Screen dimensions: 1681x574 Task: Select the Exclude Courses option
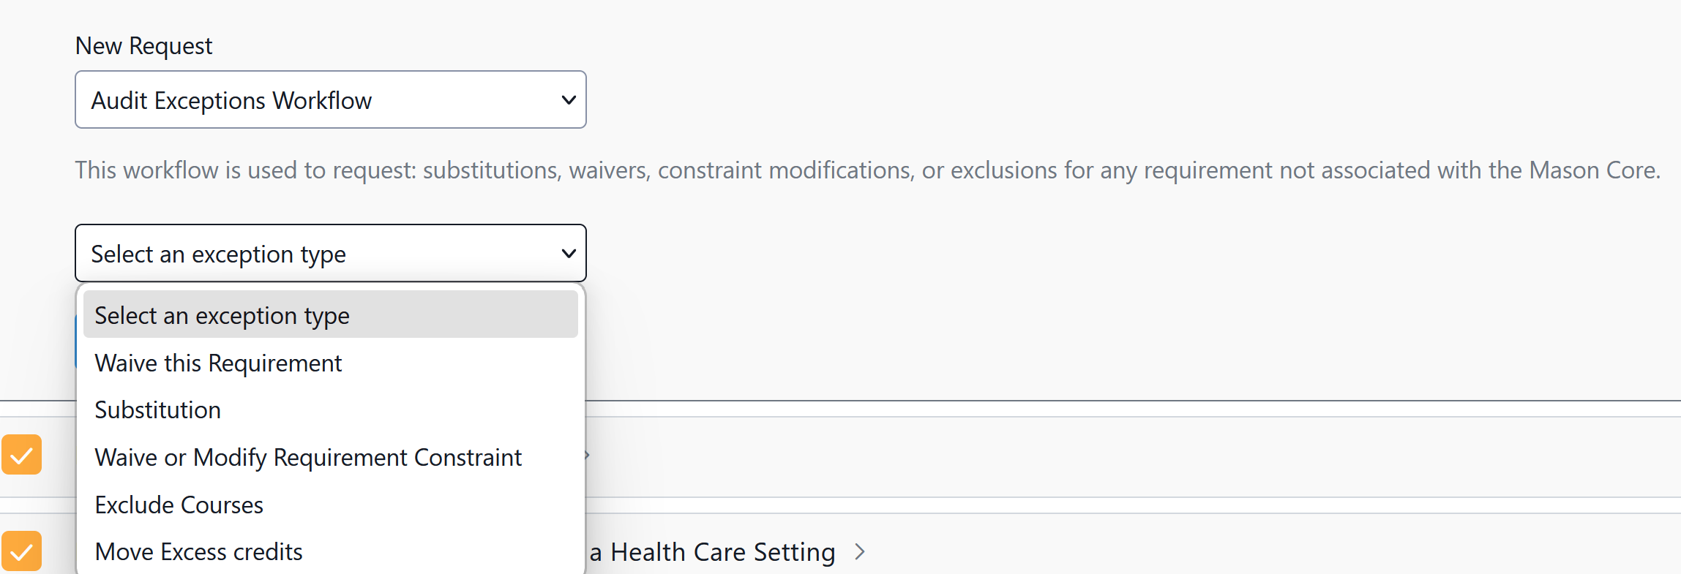[x=179, y=505]
